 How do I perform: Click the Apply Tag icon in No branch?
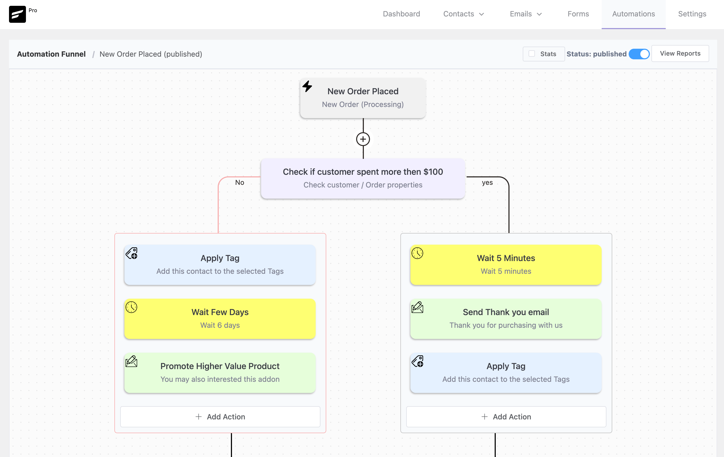[132, 253]
